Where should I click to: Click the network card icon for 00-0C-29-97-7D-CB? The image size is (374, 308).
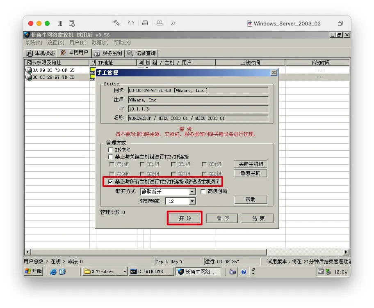coord(29,77)
